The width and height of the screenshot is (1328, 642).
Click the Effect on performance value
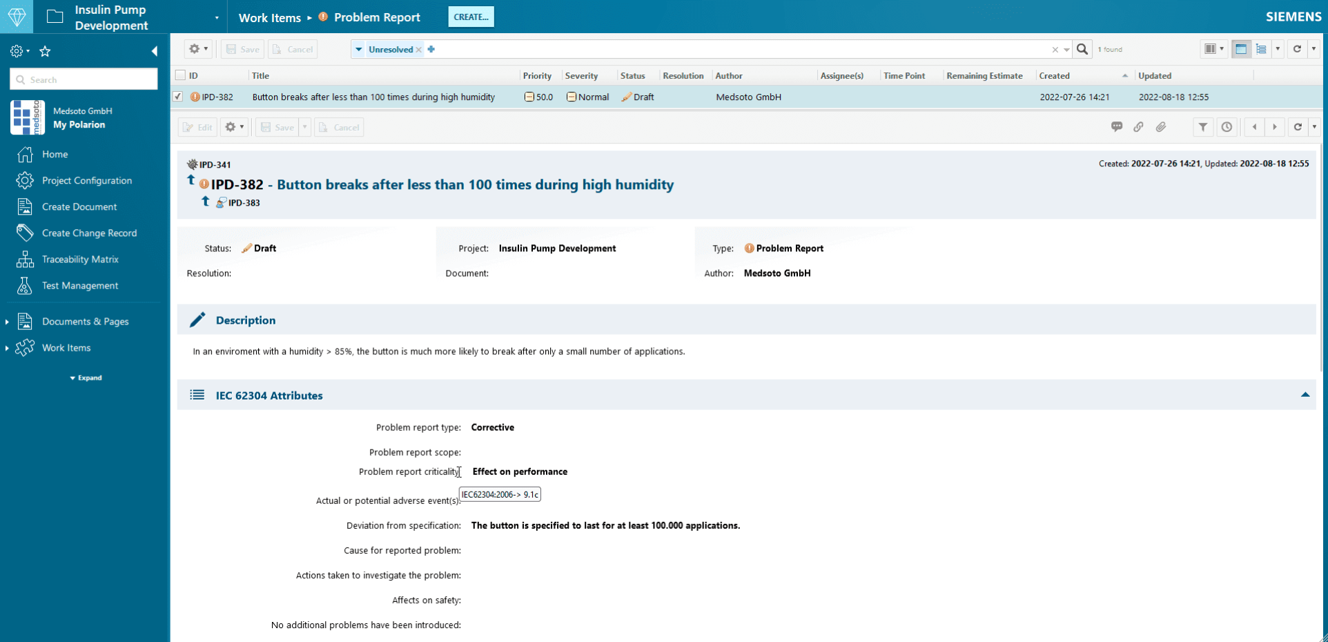520,471
